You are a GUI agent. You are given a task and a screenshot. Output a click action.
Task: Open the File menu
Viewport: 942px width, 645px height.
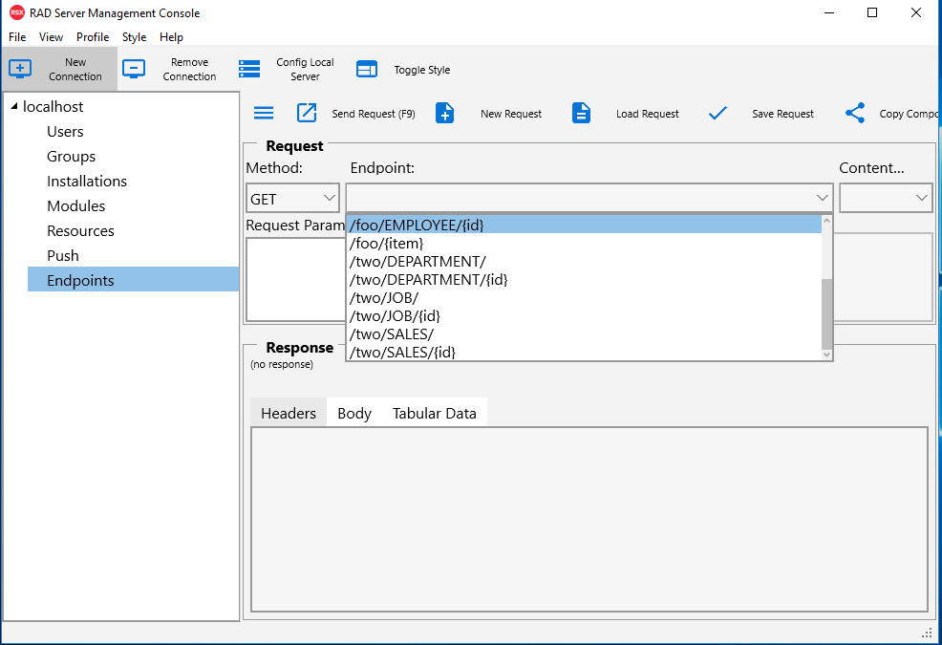(x=17, y=36)
